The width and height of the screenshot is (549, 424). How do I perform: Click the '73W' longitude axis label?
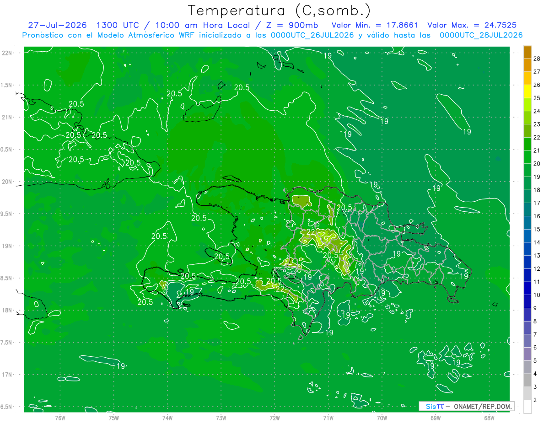pos(221,418)
